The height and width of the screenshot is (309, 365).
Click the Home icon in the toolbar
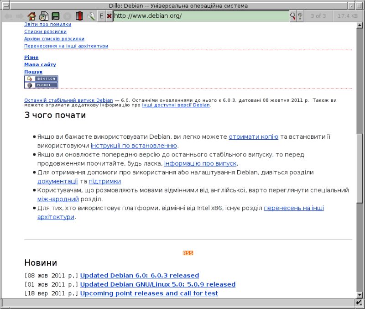32,16
